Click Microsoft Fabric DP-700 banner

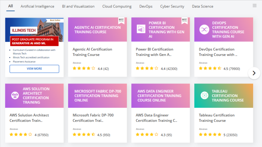[97, 96]
